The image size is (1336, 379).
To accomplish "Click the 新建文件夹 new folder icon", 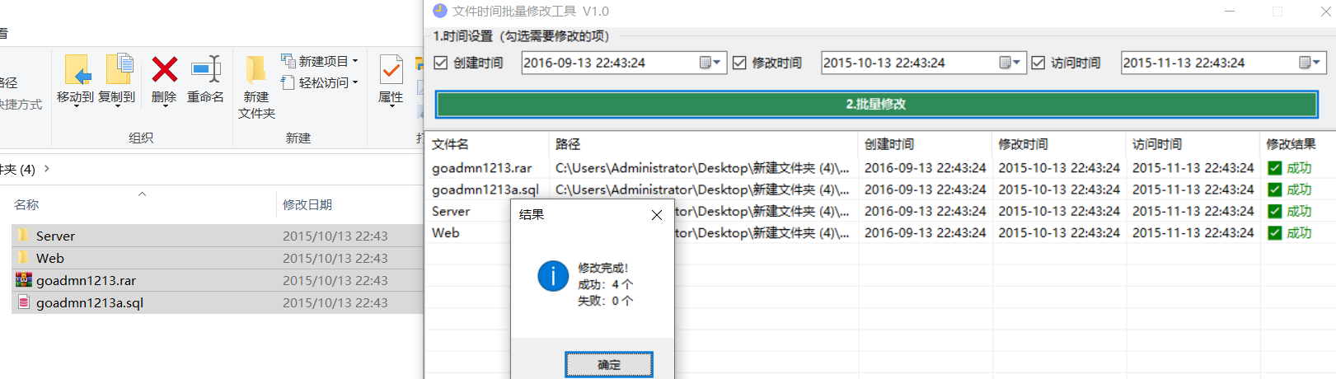I will (x=255, y=71).
